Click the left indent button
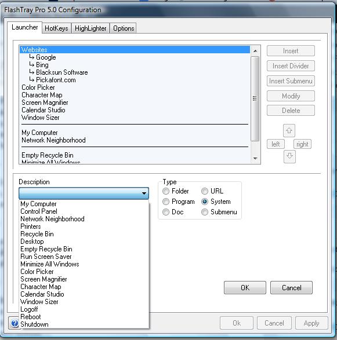The height and width of the screenshot is (340, 337). coord(276,144)
